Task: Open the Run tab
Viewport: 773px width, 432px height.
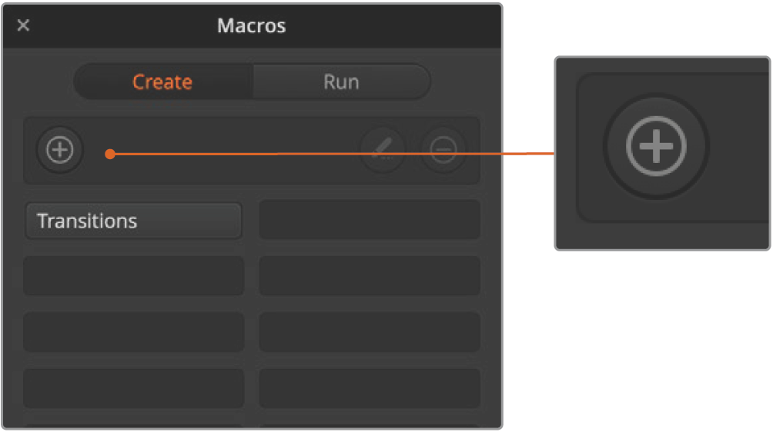Action: (x=341, y=81)
